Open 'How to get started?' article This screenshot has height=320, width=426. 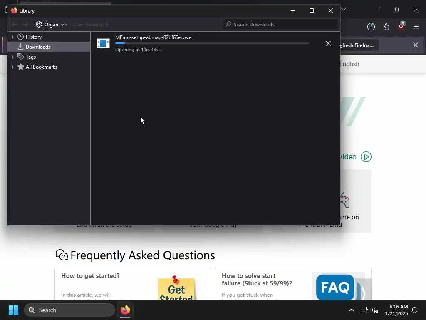[x=90, y=276]
